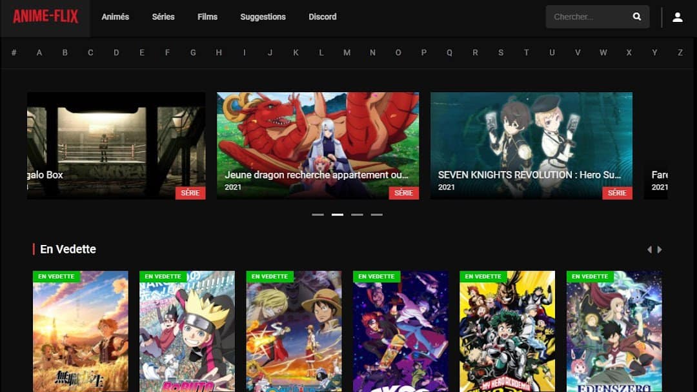The image size is (697, 392).
Task: Filter titles by letter O
Action: pyautogui.click(x=398, y=52)
